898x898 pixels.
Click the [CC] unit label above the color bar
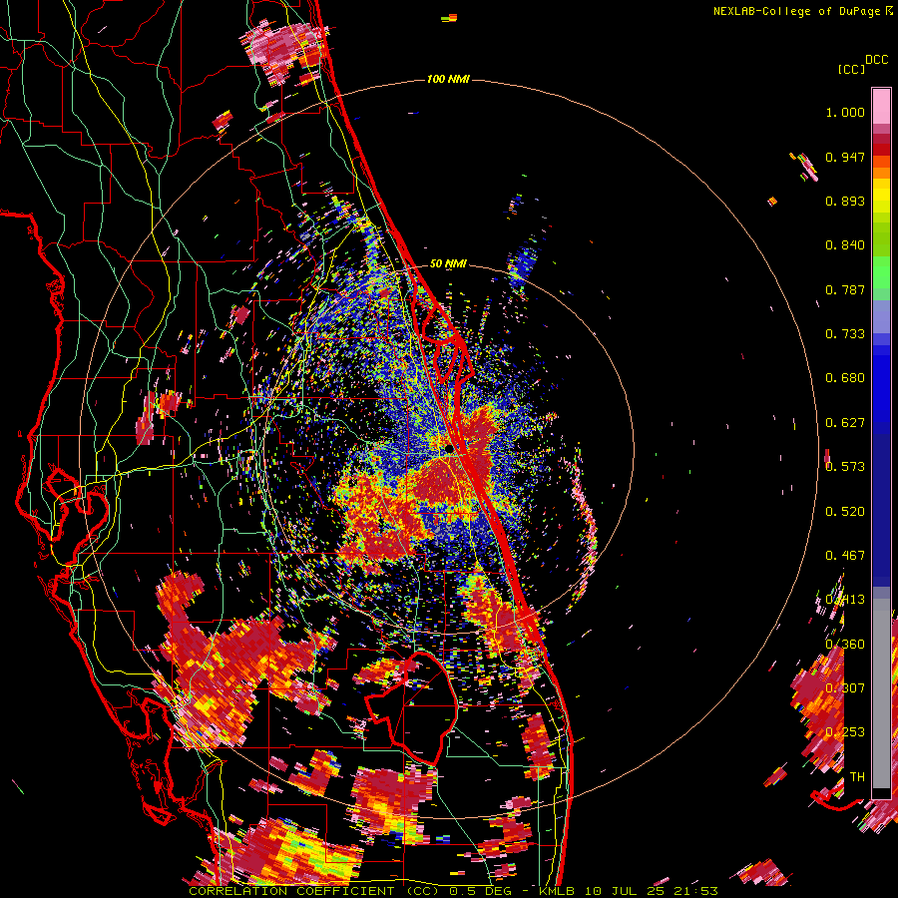coord(851,69)
